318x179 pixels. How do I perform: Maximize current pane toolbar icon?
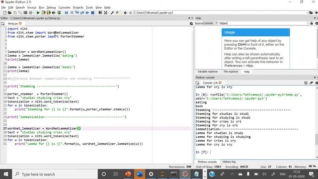pos(100,13)
